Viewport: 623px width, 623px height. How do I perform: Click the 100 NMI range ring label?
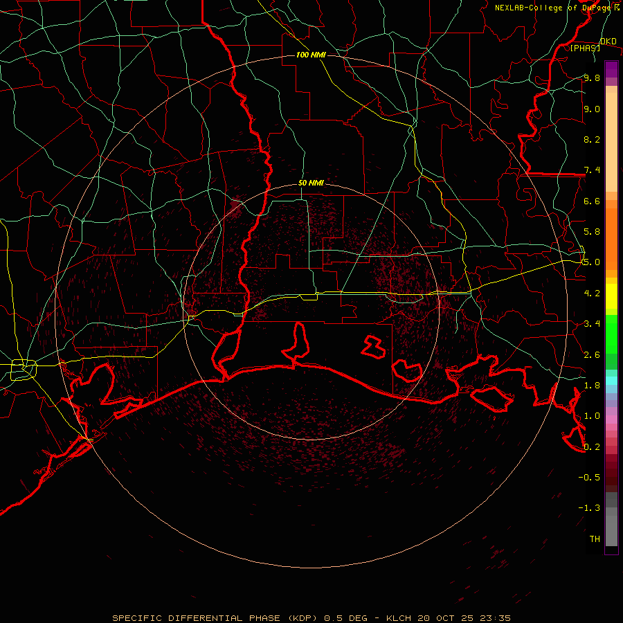[x=311, y=55]
